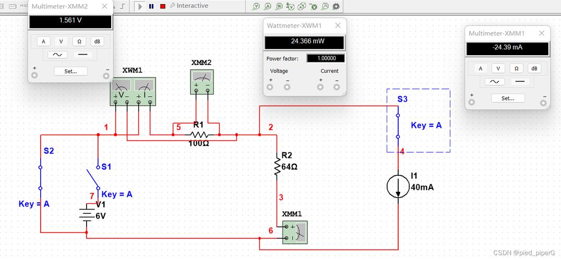Viewport: 561px width, 260px height.
Task: Choose voltmeter mode V on Multimeter-XMM1
Action: tap(498, 69)
